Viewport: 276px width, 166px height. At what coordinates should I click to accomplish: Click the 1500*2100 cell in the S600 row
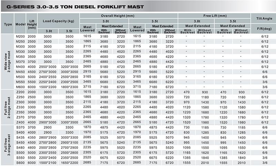[48, 163]
